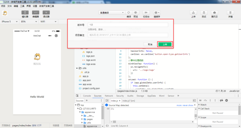Click the version number input field
The image size is (241, 128).
click(128, 25)
